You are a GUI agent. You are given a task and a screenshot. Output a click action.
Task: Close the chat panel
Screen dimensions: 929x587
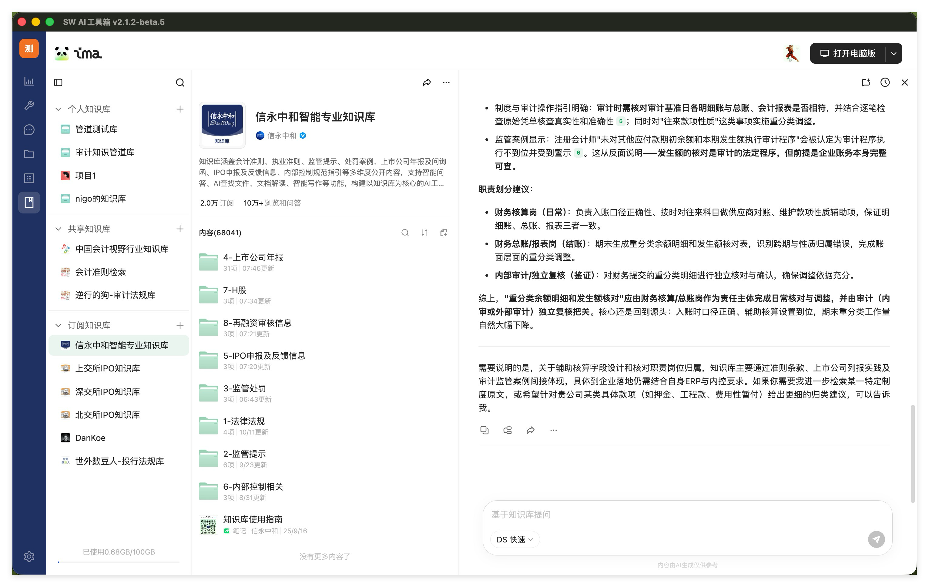point(905,82)
